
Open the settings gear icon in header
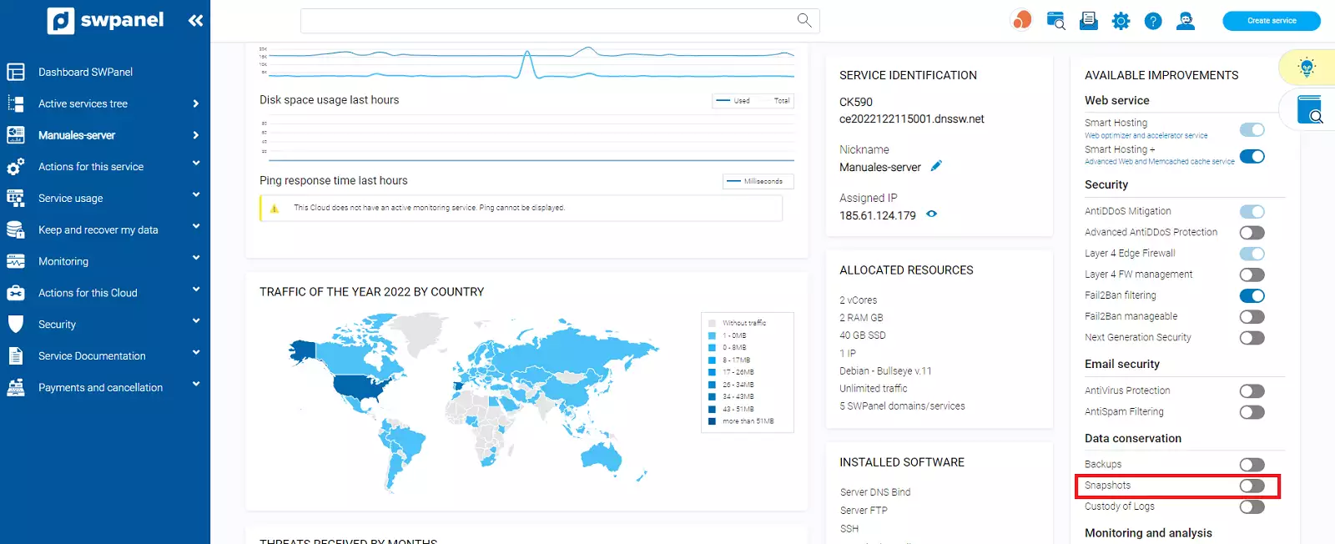[x=1121, y=21]
